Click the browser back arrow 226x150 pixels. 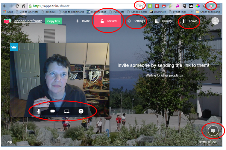[x=5, y=6]
